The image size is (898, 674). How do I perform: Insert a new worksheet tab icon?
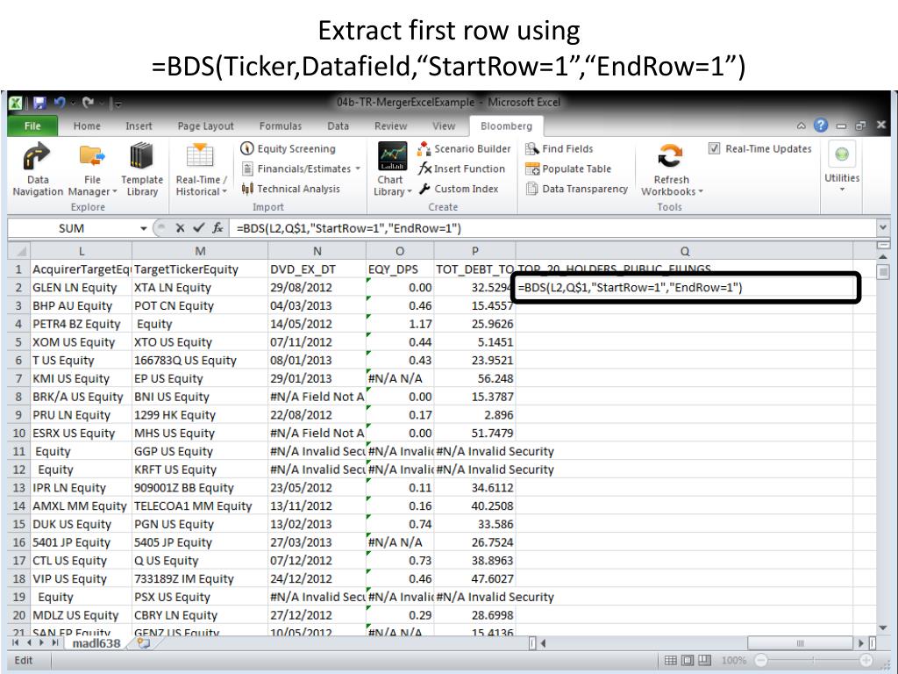point(143,643)
